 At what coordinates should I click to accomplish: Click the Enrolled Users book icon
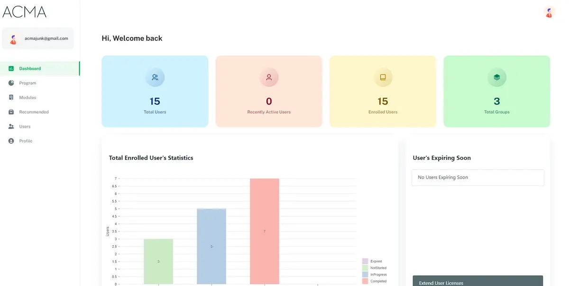[x=383, y=77]
